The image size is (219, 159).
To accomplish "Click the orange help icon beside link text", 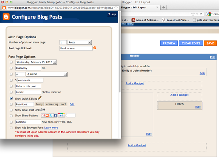I will 95,48.
